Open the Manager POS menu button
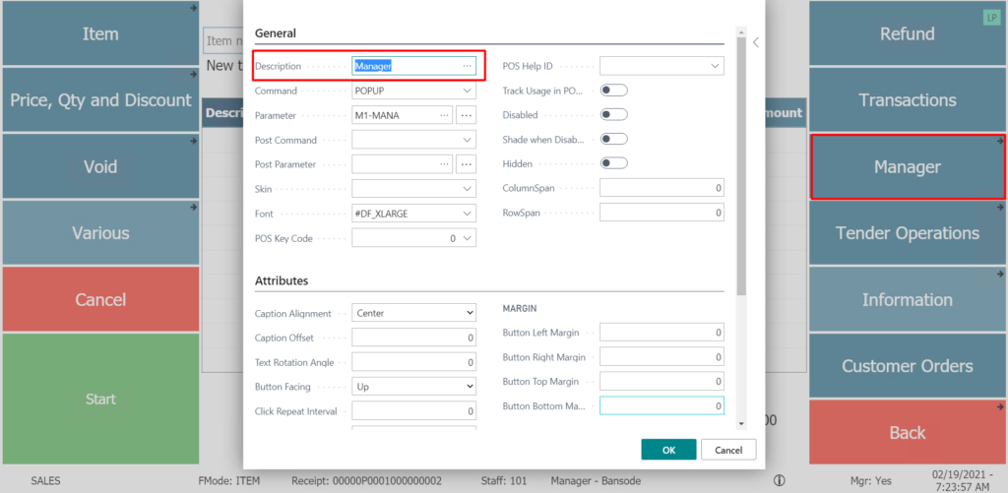This screenshot has width=1008, height=493. 907,166
